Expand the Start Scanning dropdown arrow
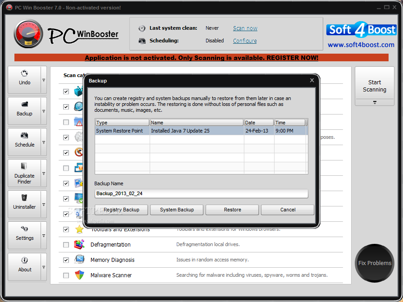This screenshot has width=403, height=302. click(x=375, y=102)
